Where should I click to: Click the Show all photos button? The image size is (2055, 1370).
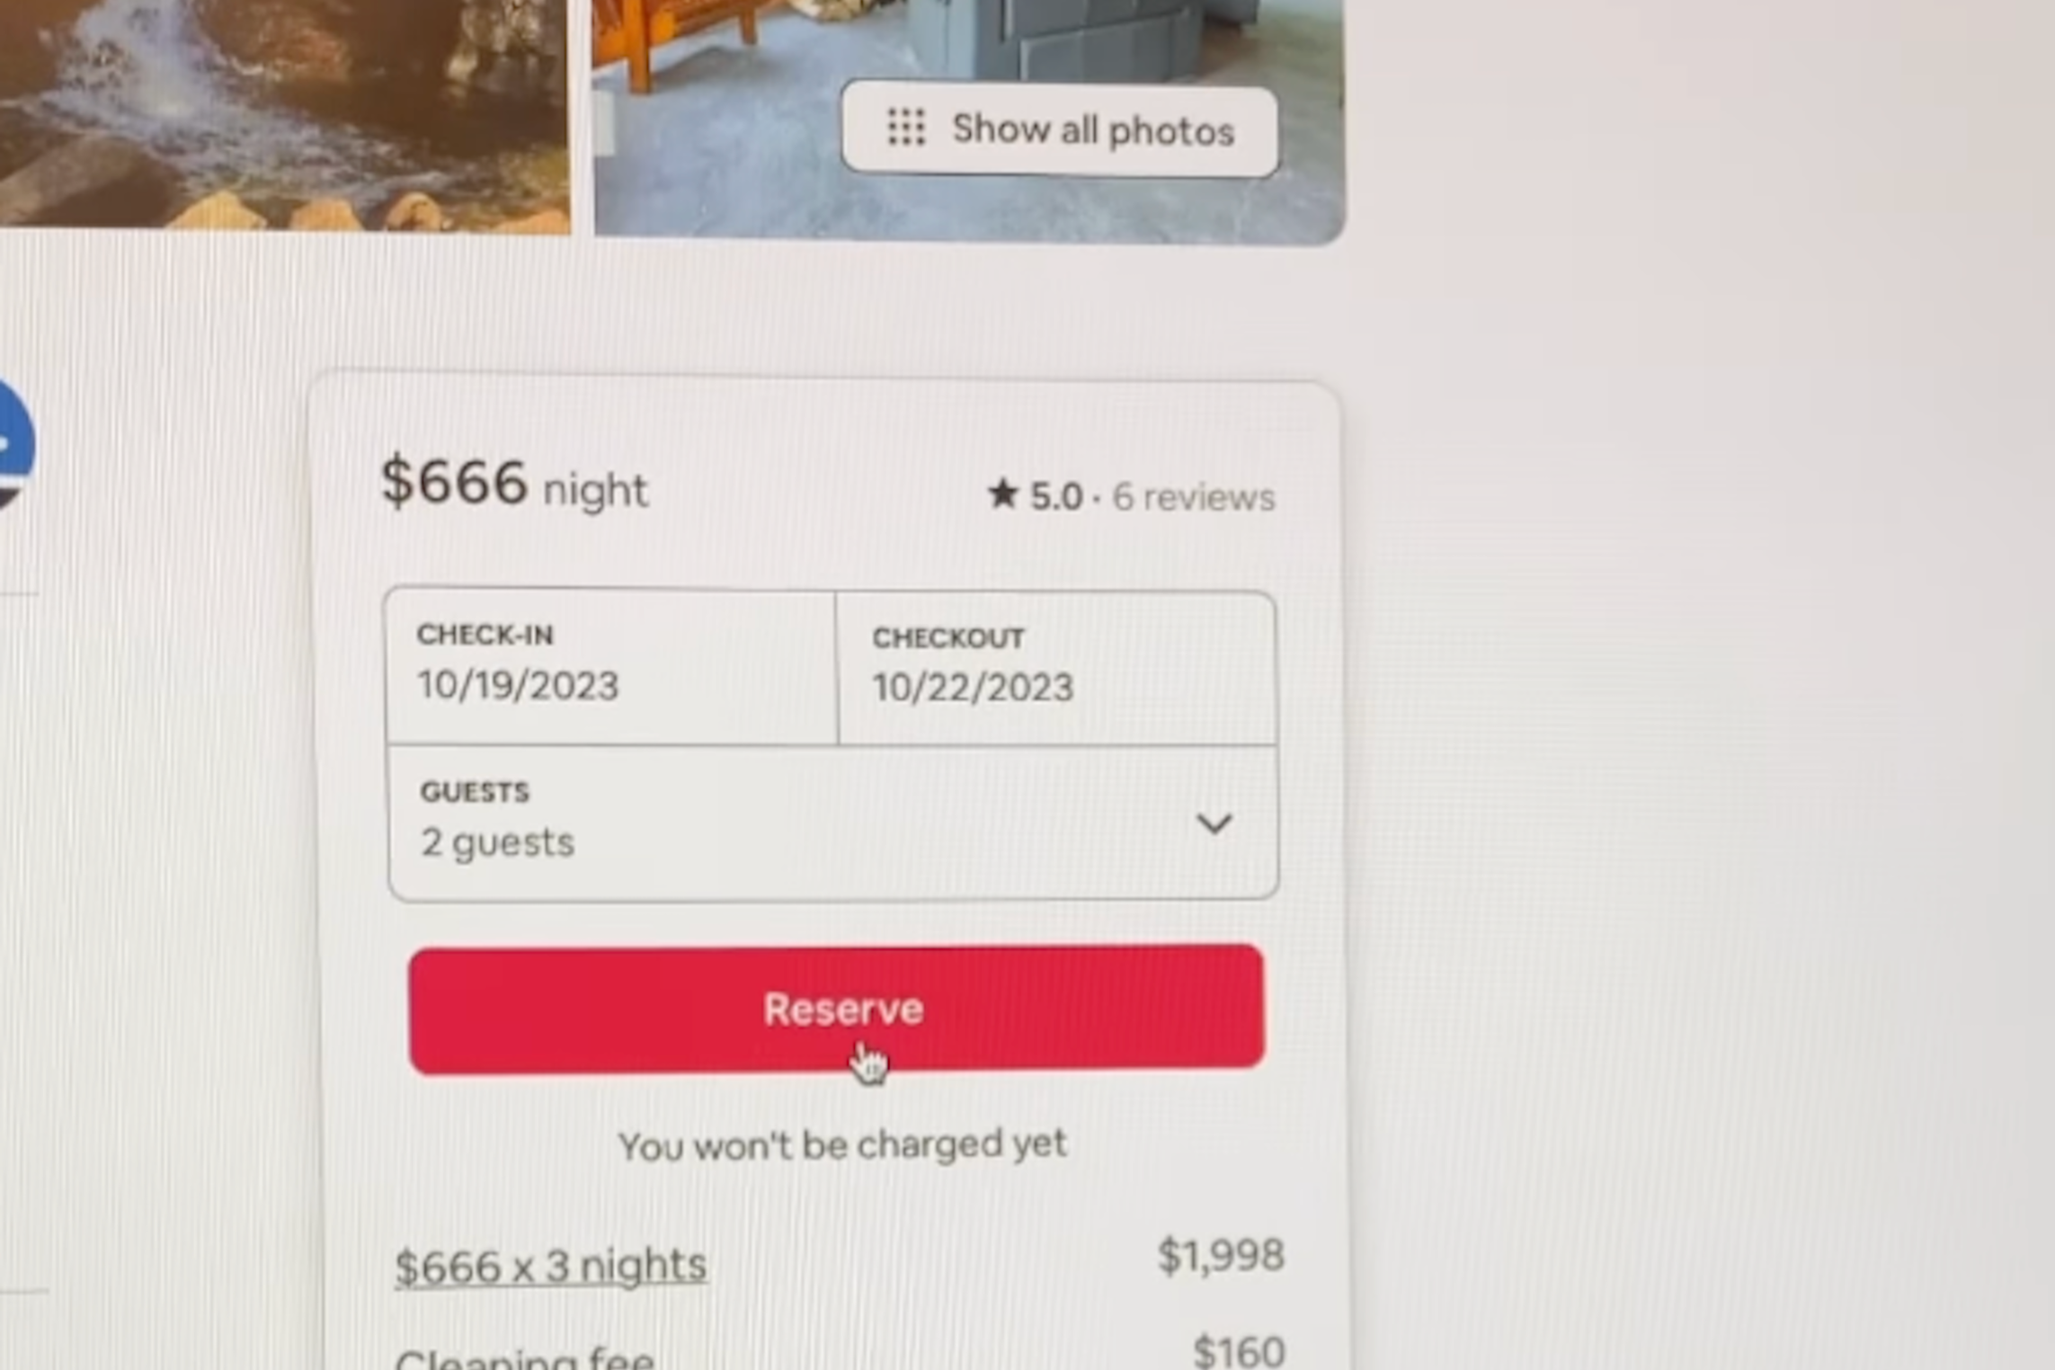pyautogui.click(x=1059, y=129)
